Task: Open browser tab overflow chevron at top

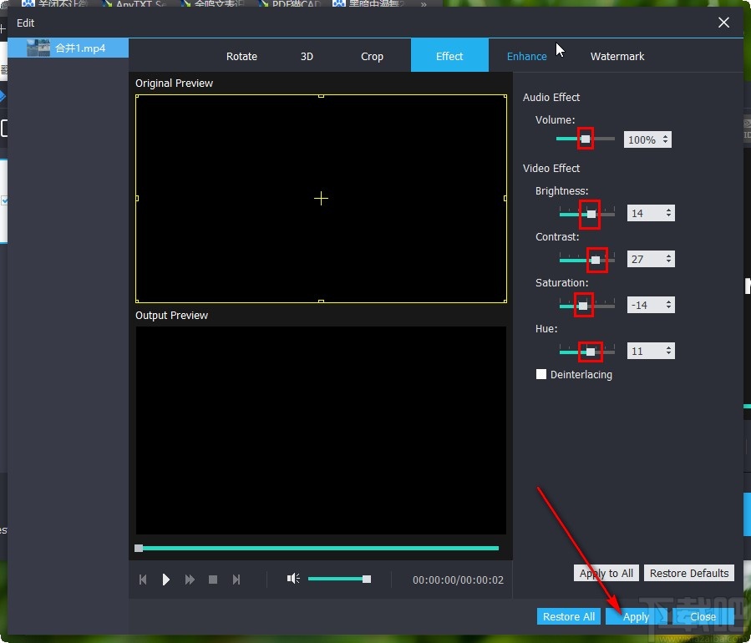Action: point(424,4)
